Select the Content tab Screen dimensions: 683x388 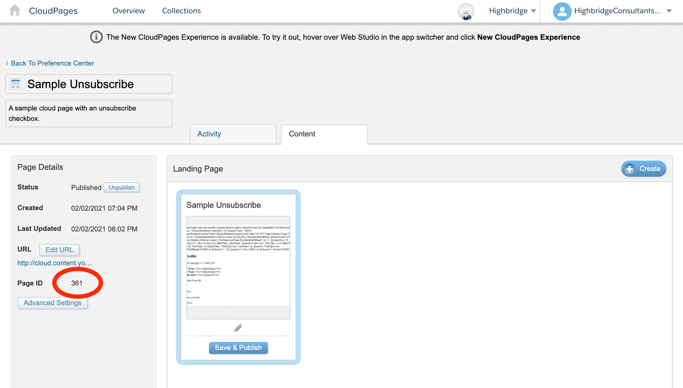point(302,134)
